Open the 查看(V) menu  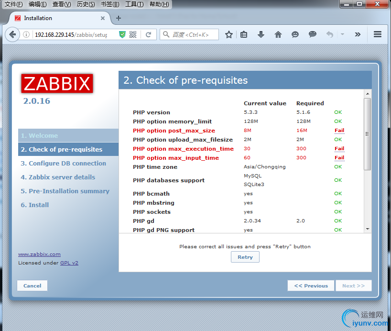pyautogui.click(x=62, y=4)
